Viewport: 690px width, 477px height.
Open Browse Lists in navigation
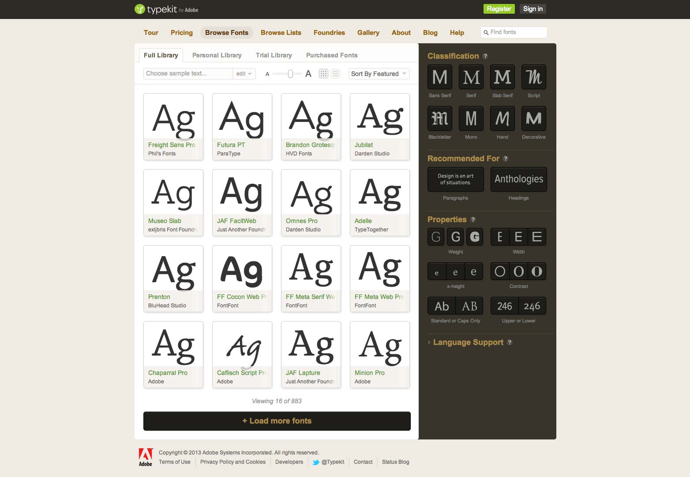[281, 33]
